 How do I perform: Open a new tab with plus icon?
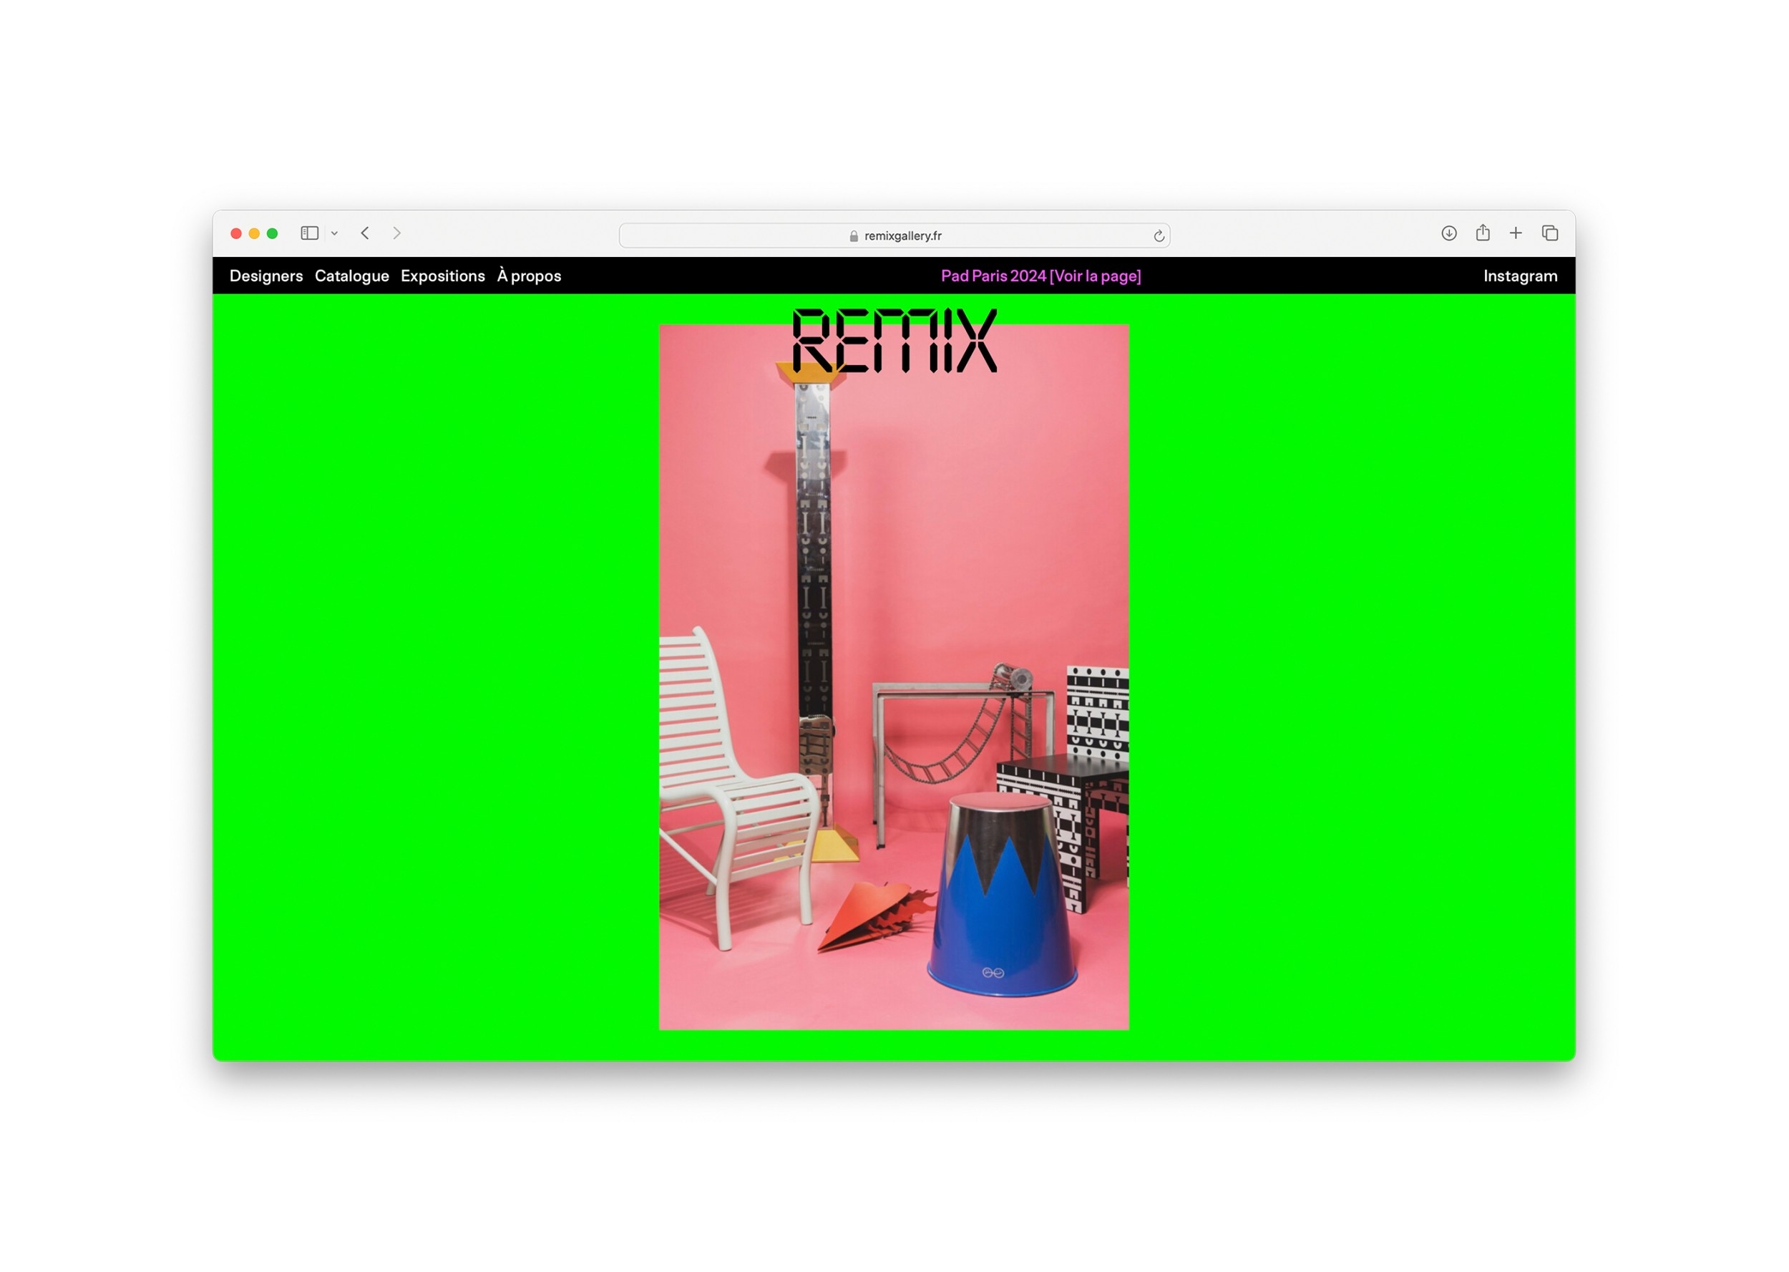coord(1516,233)
